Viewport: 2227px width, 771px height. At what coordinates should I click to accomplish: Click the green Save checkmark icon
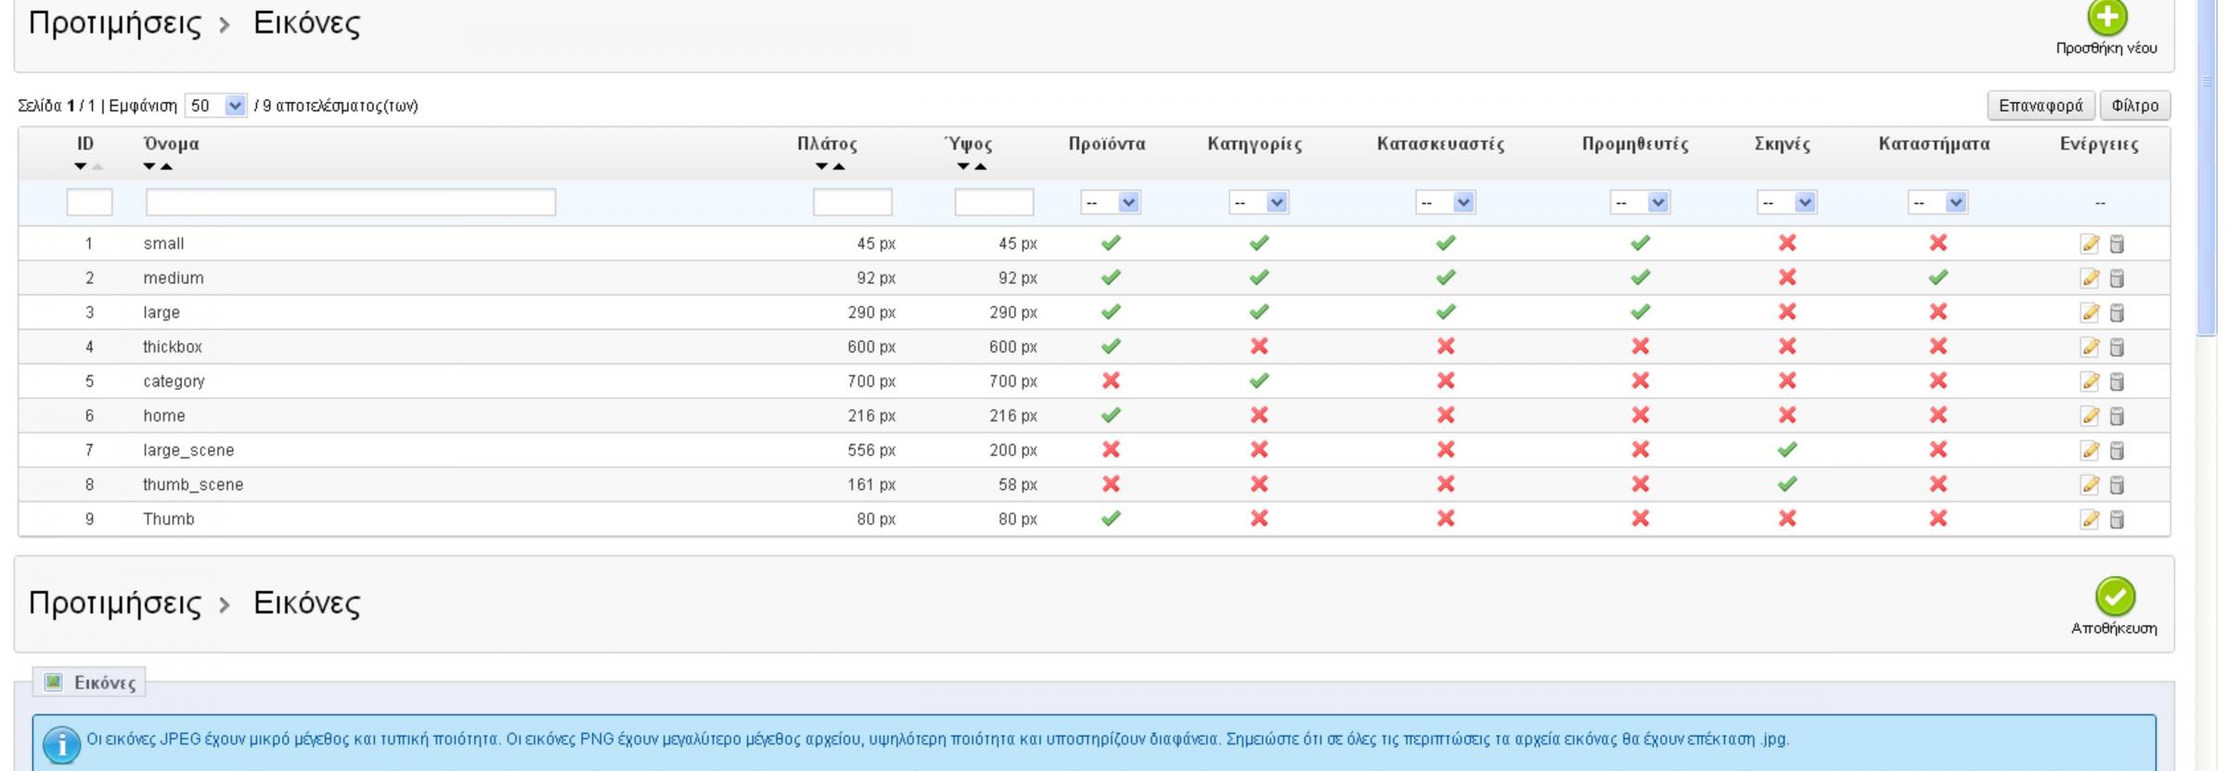(x=2115, y=597)
